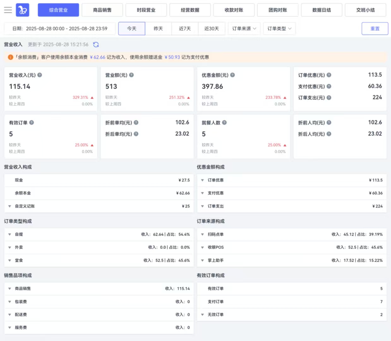Go to the 团购对账 tab
Screen dimensions: 391x341
pos(278,10)
